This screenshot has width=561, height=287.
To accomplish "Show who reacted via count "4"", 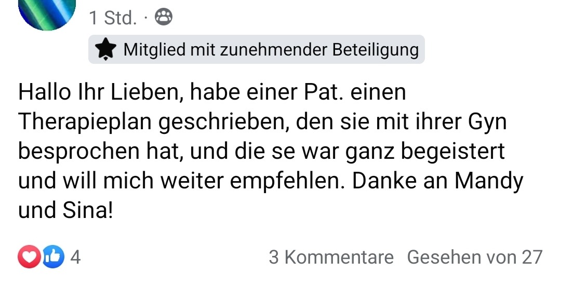I will coord(75,257).
